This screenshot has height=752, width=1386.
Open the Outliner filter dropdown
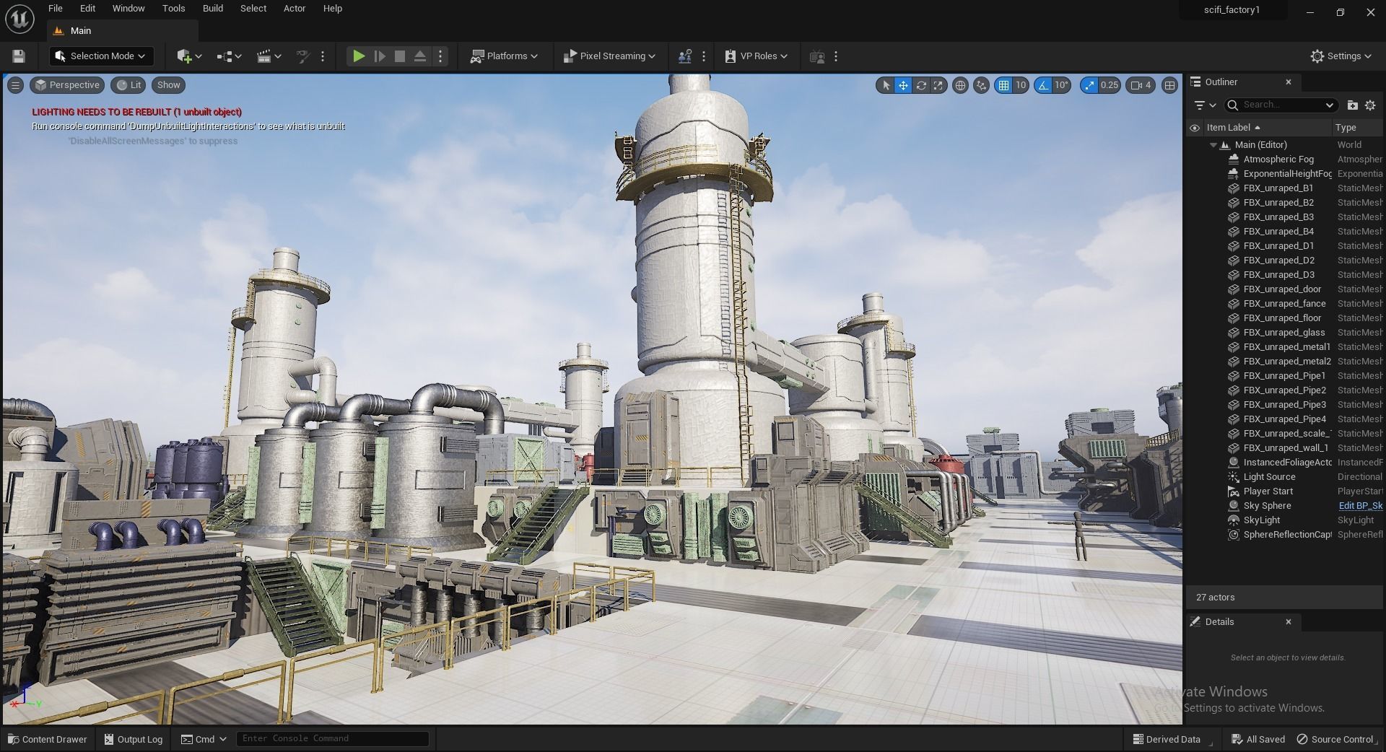click(1204, 105)
